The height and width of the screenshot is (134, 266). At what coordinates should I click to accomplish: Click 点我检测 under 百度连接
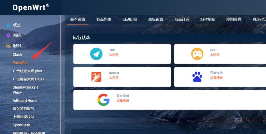216,78
